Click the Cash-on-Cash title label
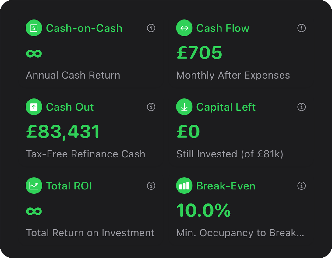Image resolution: width=332 pixels, height=258 pixels. pyautogui.click(x=84, y=28)
